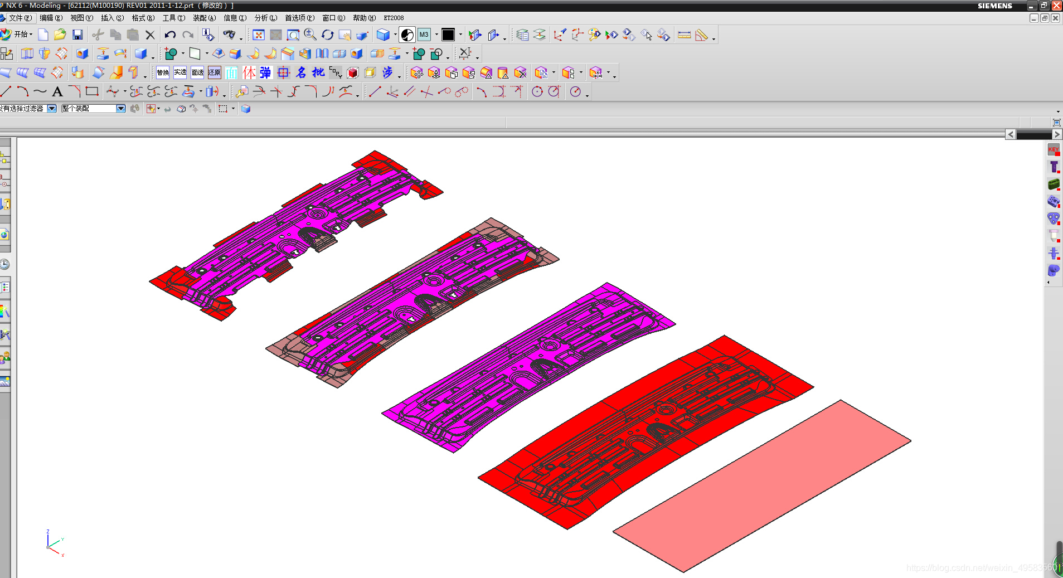Select the Line curve tool

pos(6,91)
